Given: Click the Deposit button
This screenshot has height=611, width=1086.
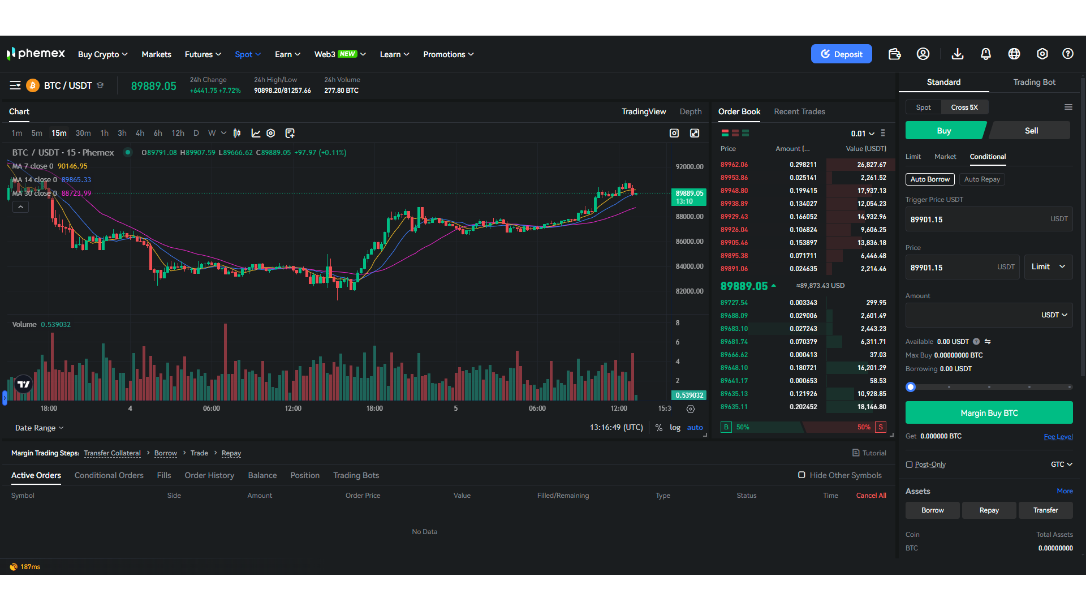Looking at the screenshot, I should pyautogui.click(x=842, y=54).
